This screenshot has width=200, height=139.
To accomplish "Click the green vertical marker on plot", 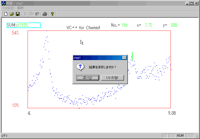I will pos(132,56).
